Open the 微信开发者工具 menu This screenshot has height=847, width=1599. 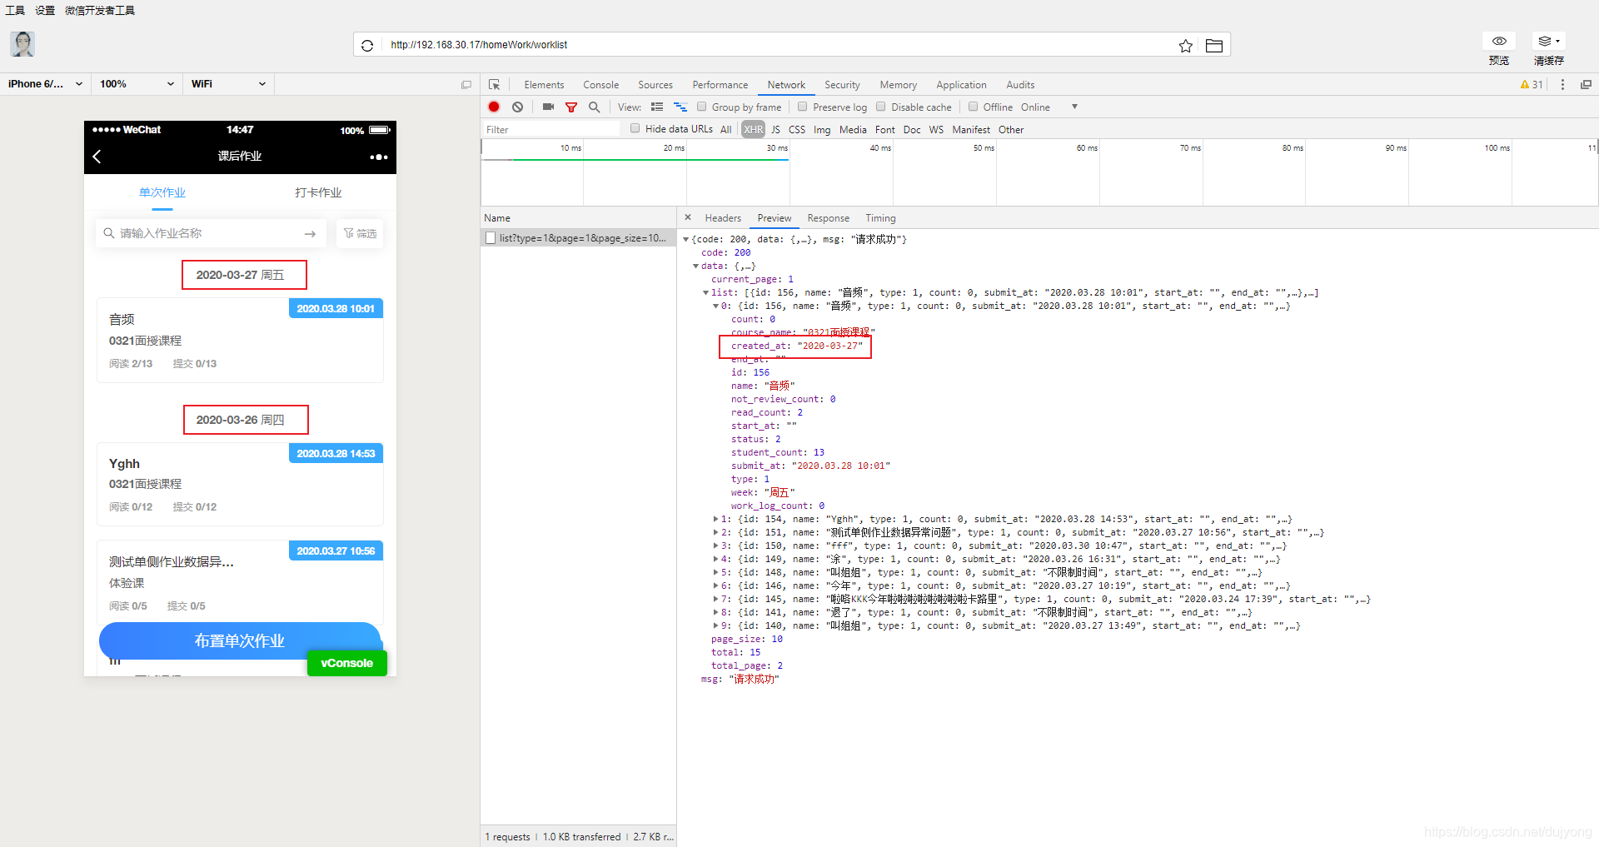tap(100, 11)
